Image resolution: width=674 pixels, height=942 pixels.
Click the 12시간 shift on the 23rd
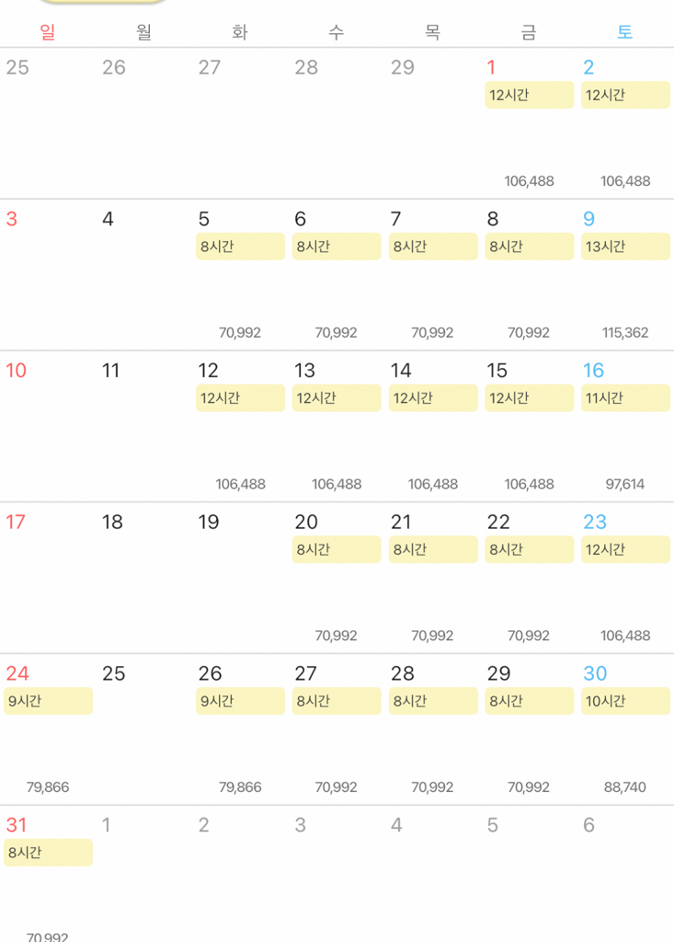(625, 549)
